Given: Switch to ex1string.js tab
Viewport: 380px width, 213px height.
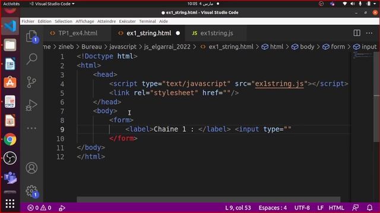Looking at the screenshot, I should click(x=216, y=33).
